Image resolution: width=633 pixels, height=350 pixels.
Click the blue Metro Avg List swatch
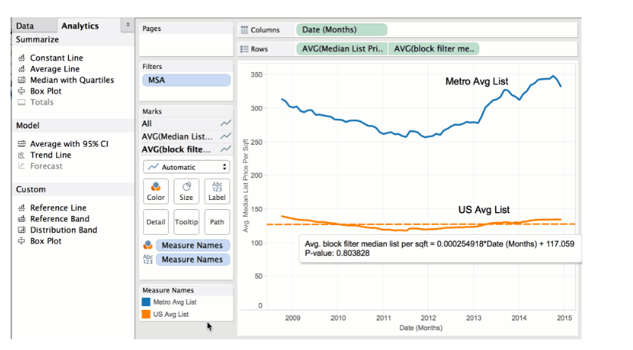(x=146, y=302)
